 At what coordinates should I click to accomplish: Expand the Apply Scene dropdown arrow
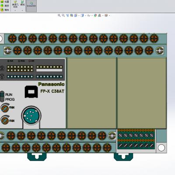[103, 15]
